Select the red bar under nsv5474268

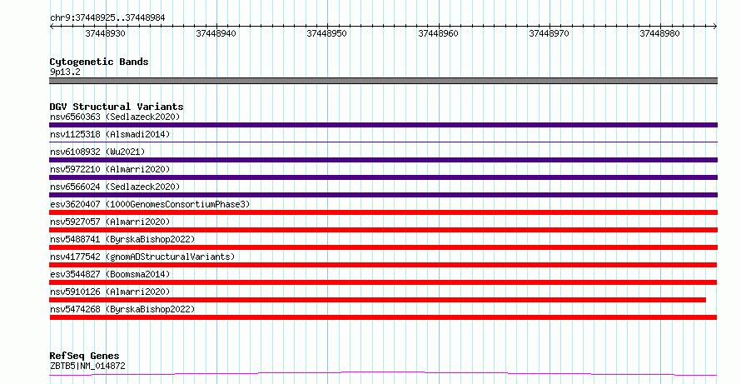click(x=383, y=317)
